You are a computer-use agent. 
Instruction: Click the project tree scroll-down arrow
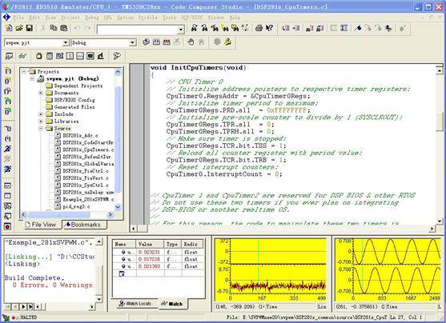(118, 207)
